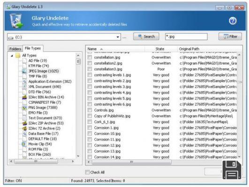Image resolution: width=249 pixels, height=187 pixels.
Task: Click the PNG Image file type icon
Action: click(24, 108)
